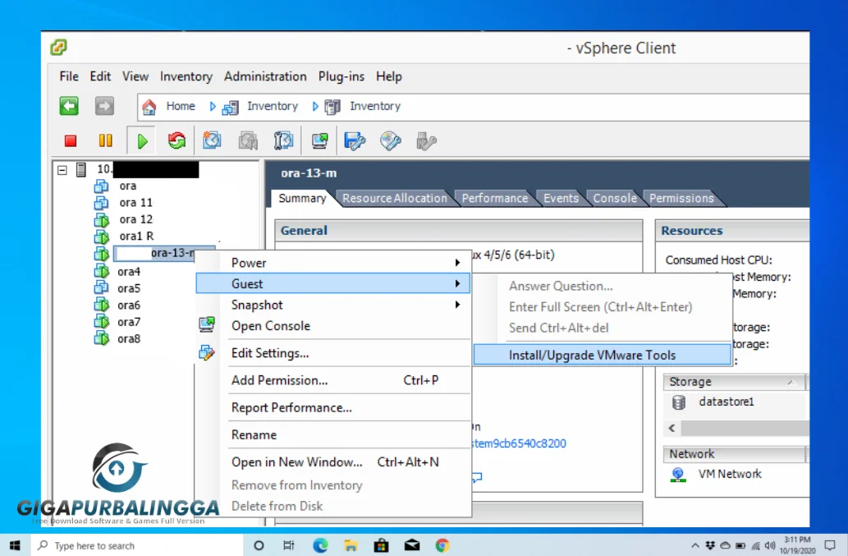Select the ora6 virtual machine
This screenshot has width=848, height=556.
(x=129, y=306)
